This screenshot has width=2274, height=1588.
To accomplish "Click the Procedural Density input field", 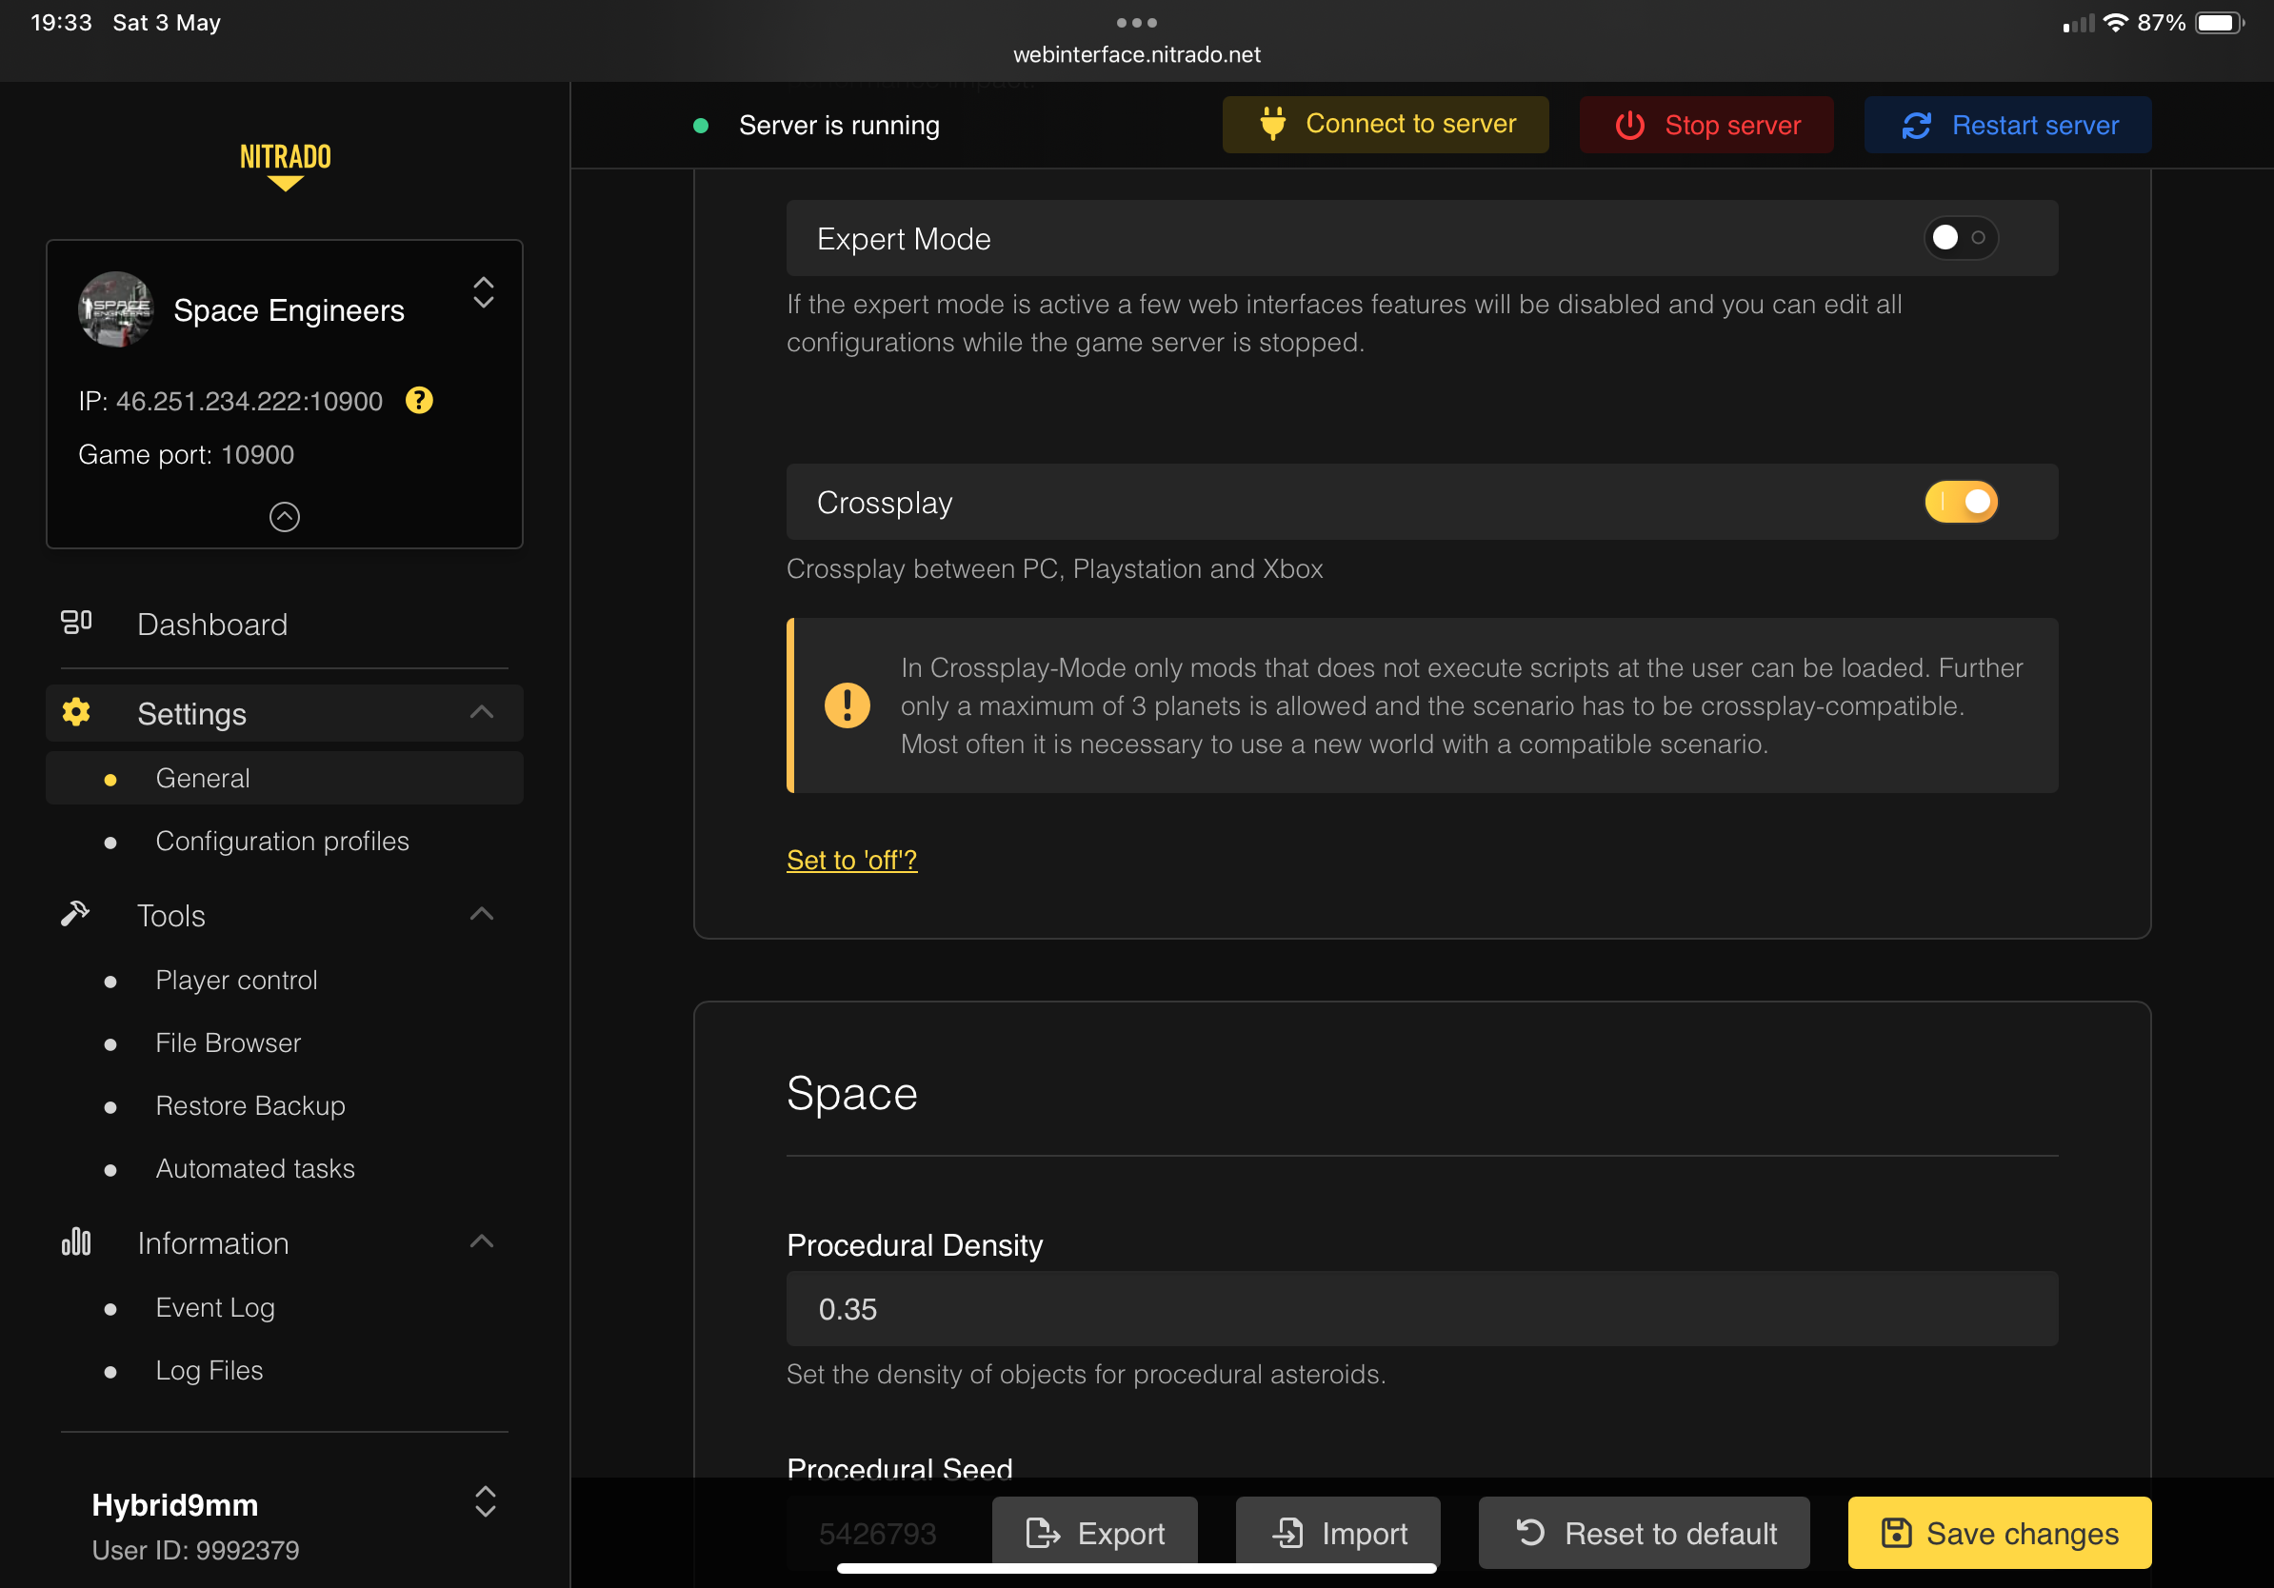I will (1421, 1308).
